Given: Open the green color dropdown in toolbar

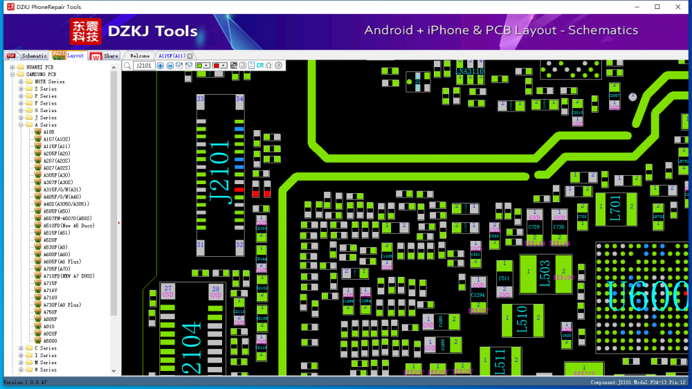Looking at the screenshot, I should [x=208, y=66].
